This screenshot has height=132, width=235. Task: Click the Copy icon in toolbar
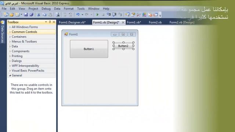point(44,15)
